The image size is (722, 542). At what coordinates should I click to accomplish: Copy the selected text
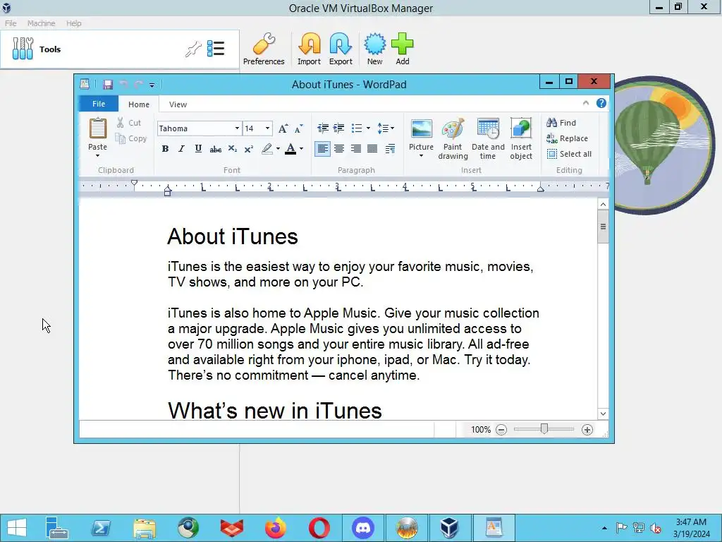[x=130, y=138]
